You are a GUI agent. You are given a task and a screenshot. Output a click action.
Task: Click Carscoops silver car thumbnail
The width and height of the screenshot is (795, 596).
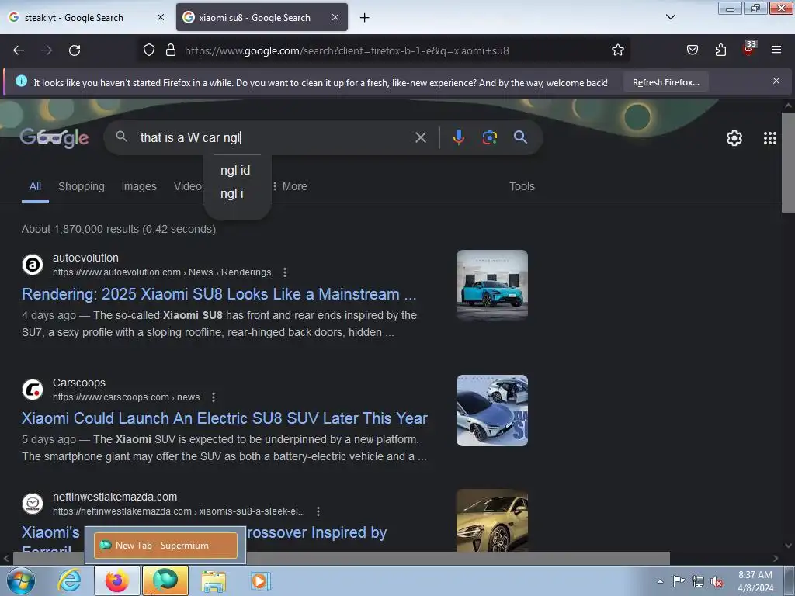[x=491, y=411]
